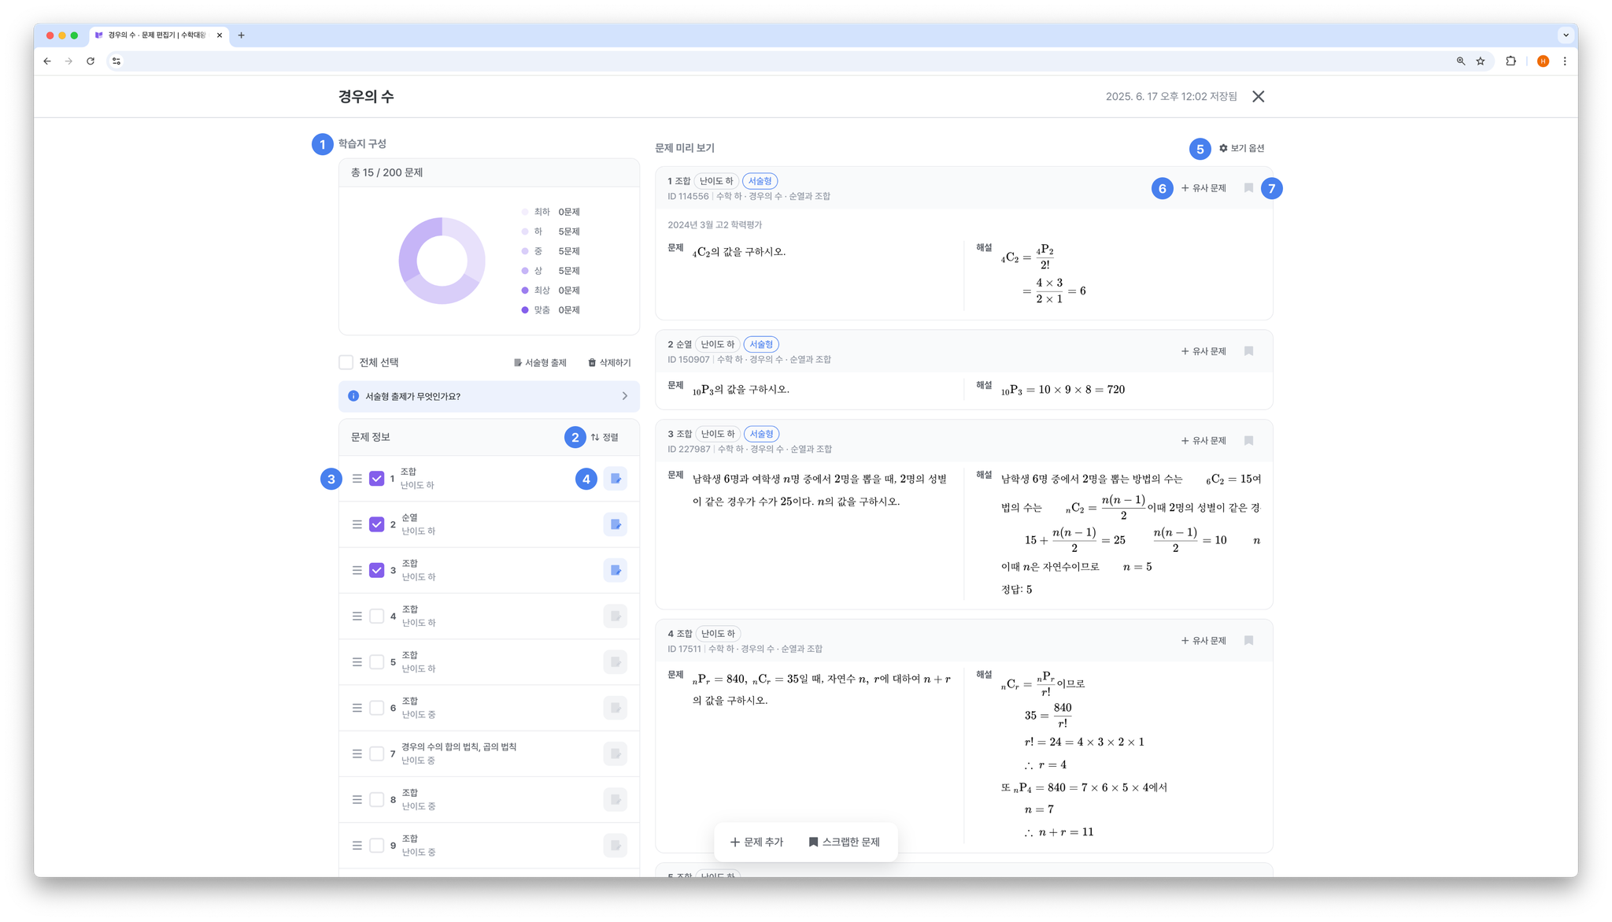Add 유사 문제 for problem 2 순열
This screenshot has width=1612, height=922.
(x=1203, y=351)
